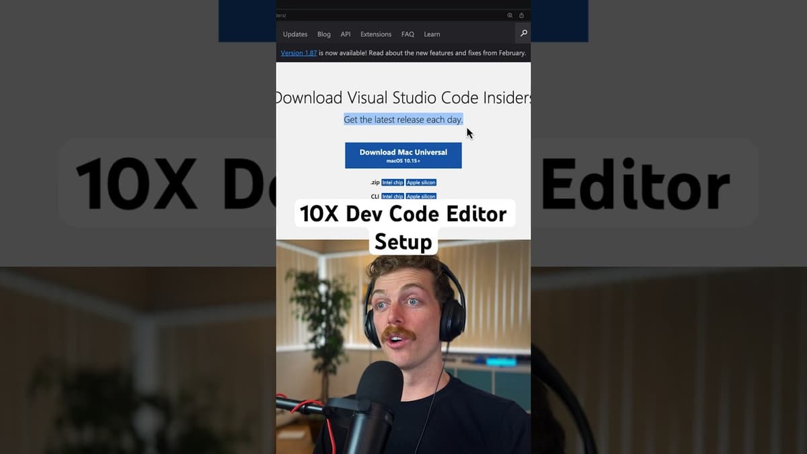Click the webcam video of the presenter
This screenshot has height=454, width=807.
(x=403, y=350)
